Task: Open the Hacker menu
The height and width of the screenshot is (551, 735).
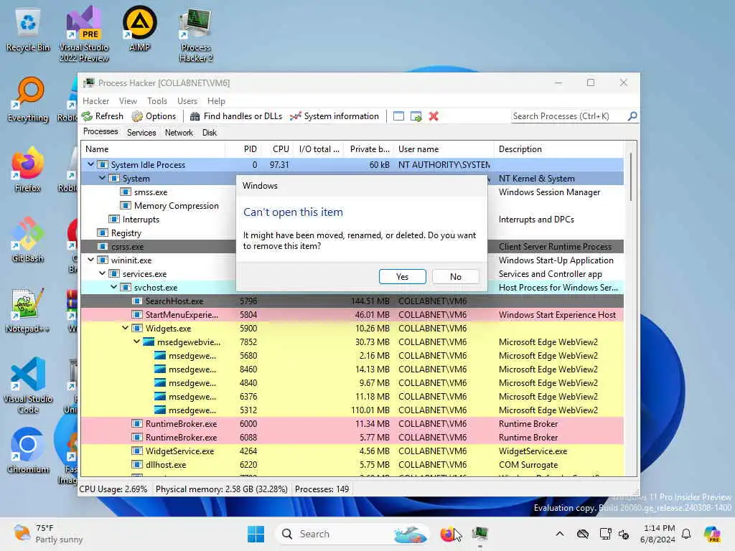Action: click(x=95, y=100)
